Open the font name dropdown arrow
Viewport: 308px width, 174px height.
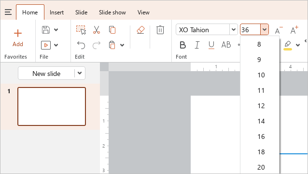pos(234,29)
